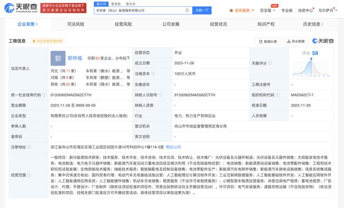Switch to the 知识产权 tab

(266, 24)
